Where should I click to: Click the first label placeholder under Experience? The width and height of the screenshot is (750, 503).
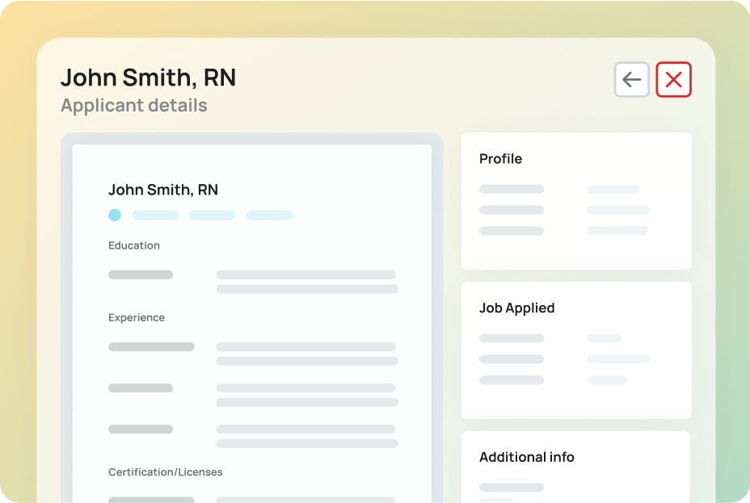coord(151,347)
